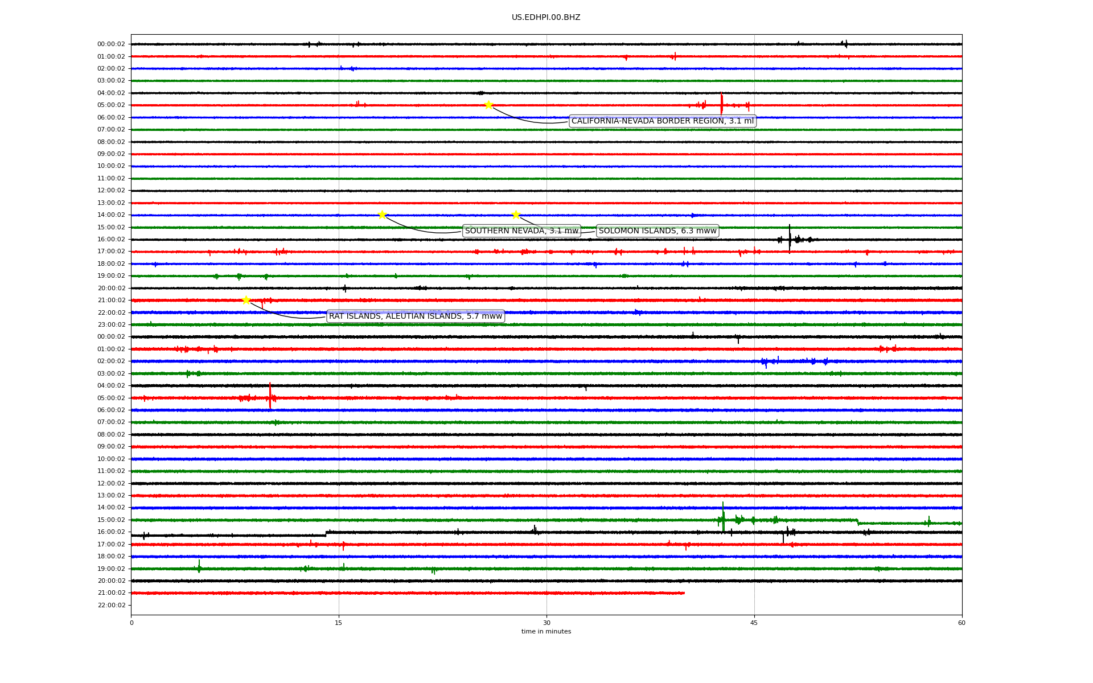Click the yellow star on the 05:00:02 trace

[x=488, y=105]
